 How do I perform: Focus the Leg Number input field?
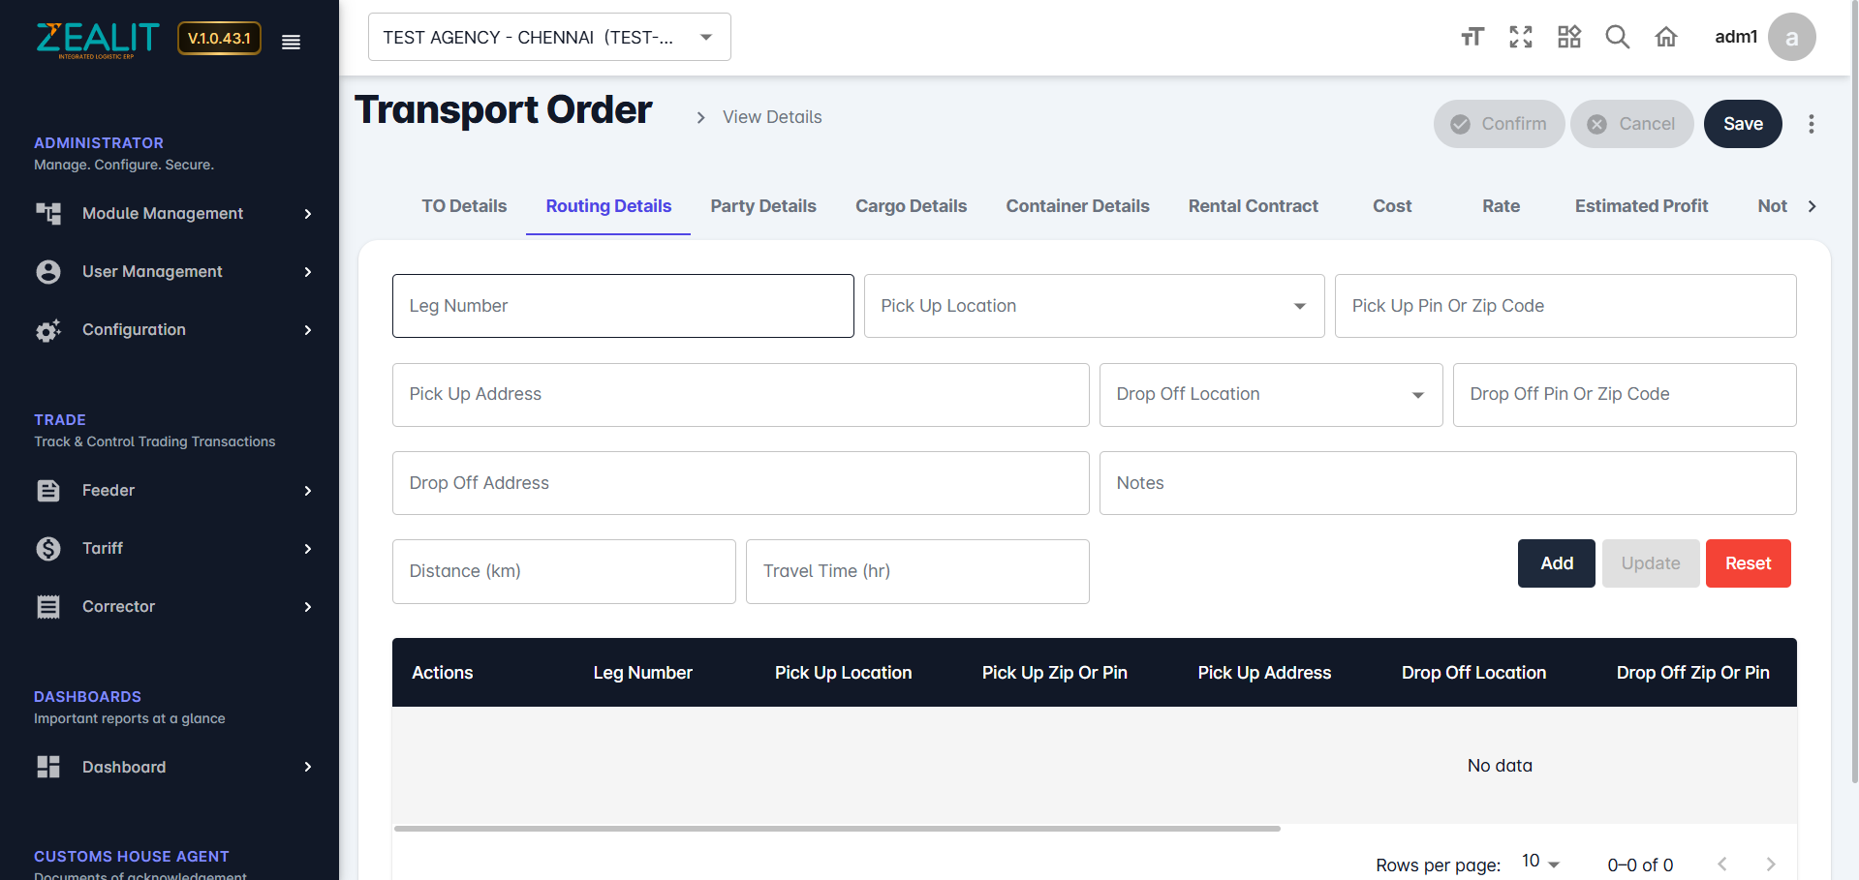tap(622, 306)
